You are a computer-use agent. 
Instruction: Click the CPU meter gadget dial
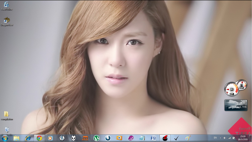coord(232,89)
